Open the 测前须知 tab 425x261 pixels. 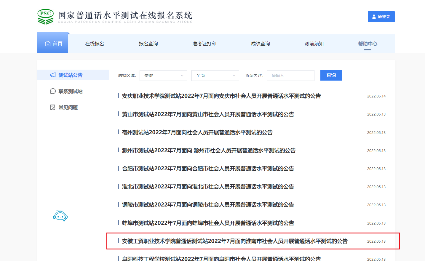coord(314,44)
